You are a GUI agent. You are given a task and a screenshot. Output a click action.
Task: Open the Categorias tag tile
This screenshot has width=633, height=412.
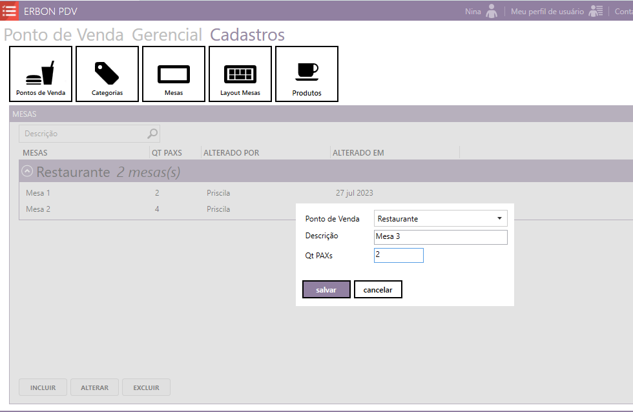[x=107, y=74]
